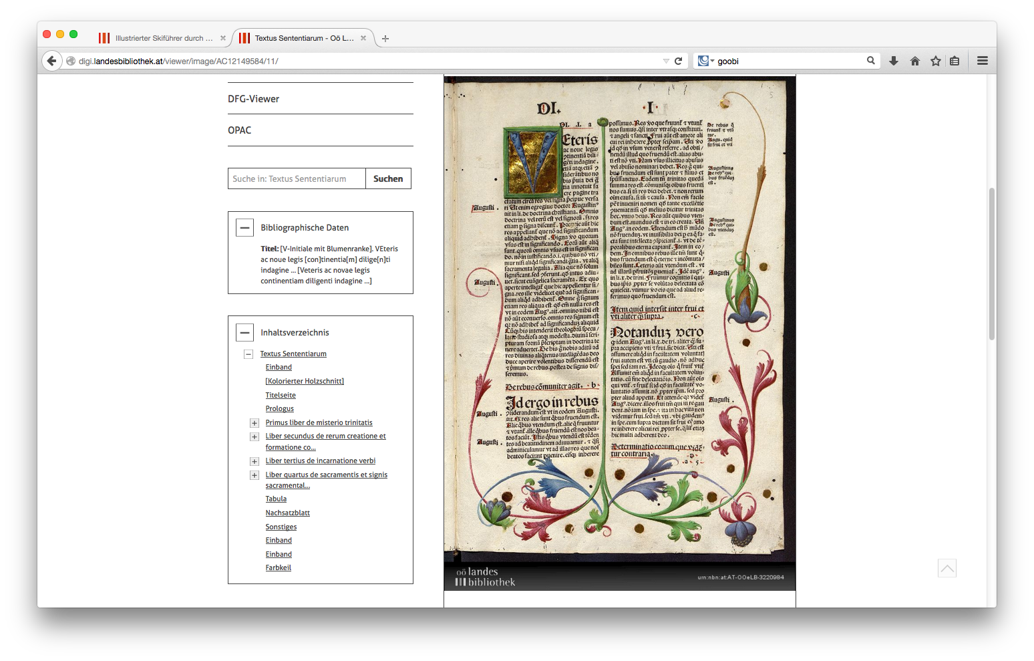The image size is (1034, 661).
Task: Close the Illustrierter Skiführer tab
Action: [223, 38]
